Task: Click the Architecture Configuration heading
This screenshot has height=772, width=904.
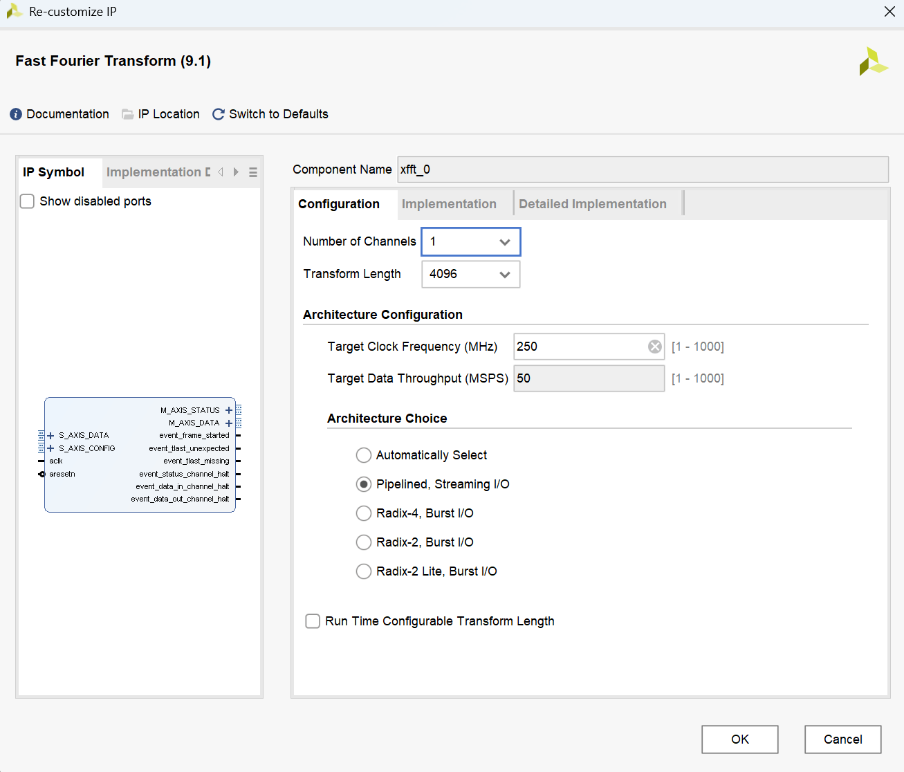Action: [382, 315]
